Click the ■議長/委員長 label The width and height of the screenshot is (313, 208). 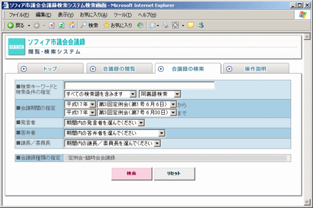point(33,143)
